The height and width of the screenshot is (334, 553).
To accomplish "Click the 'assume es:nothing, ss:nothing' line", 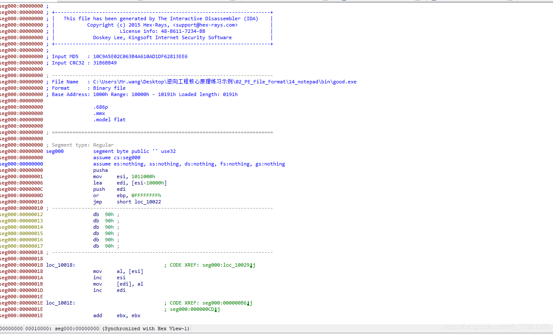I will [x=189, y=164].
